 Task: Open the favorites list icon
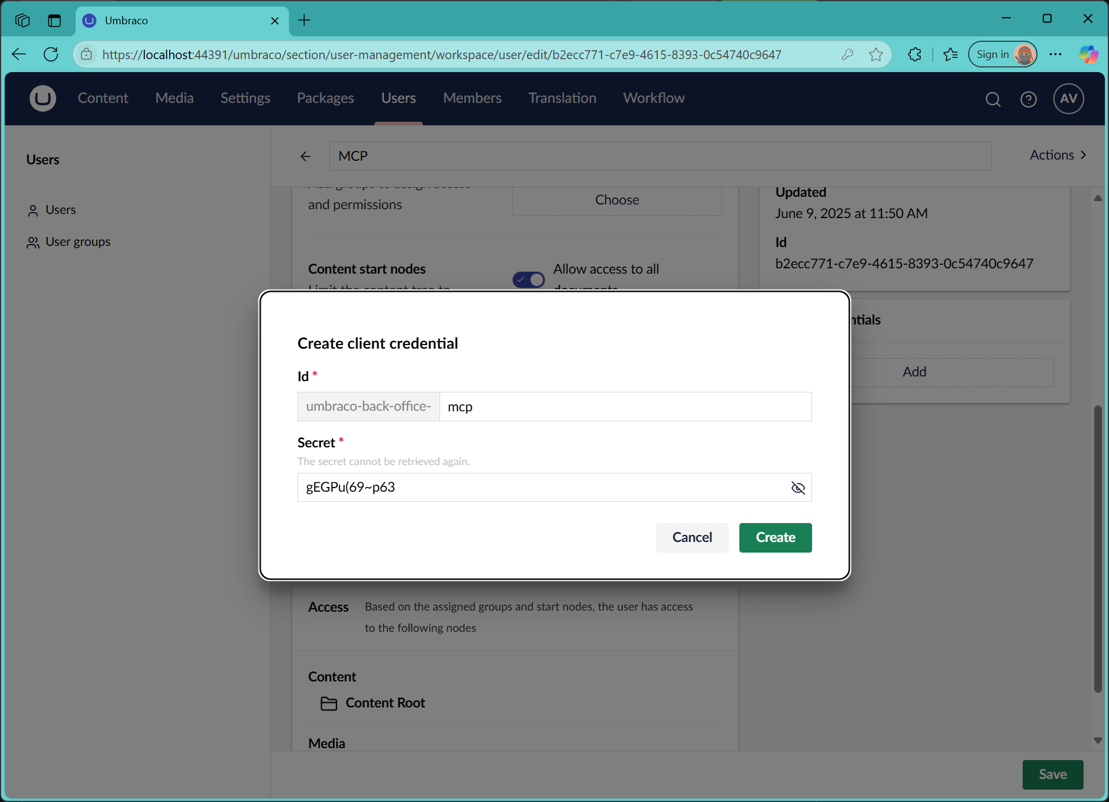point(950,54)
